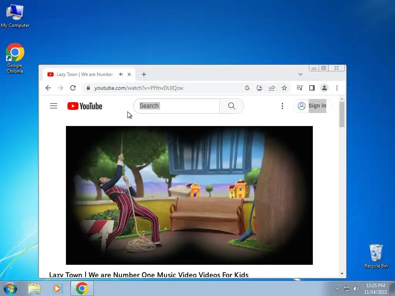The height and width of the screenshot is (296, 395).
Task: View site information via padlock icon
Action: [88, 87]
